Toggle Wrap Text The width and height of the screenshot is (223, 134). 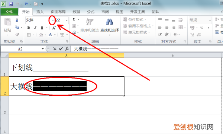point(181,20)
